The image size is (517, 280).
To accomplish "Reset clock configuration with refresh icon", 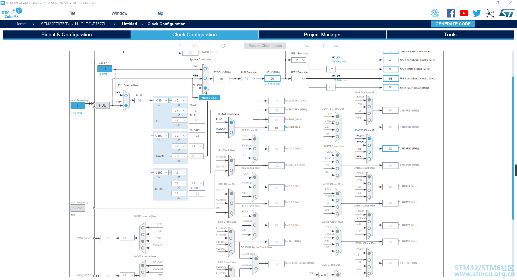I will click(223, 45).
